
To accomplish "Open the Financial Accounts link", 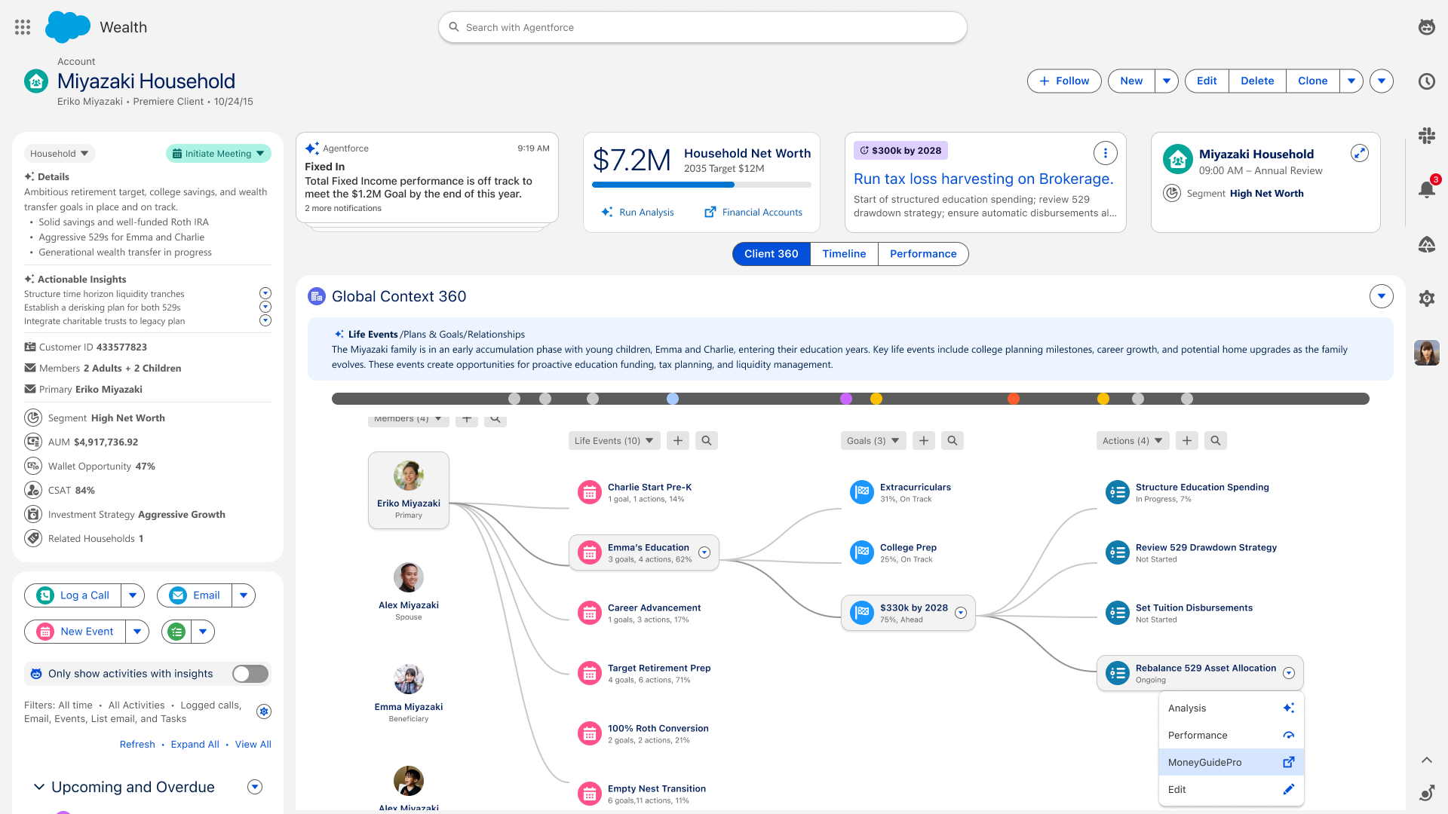I will (x=753, y=213).
